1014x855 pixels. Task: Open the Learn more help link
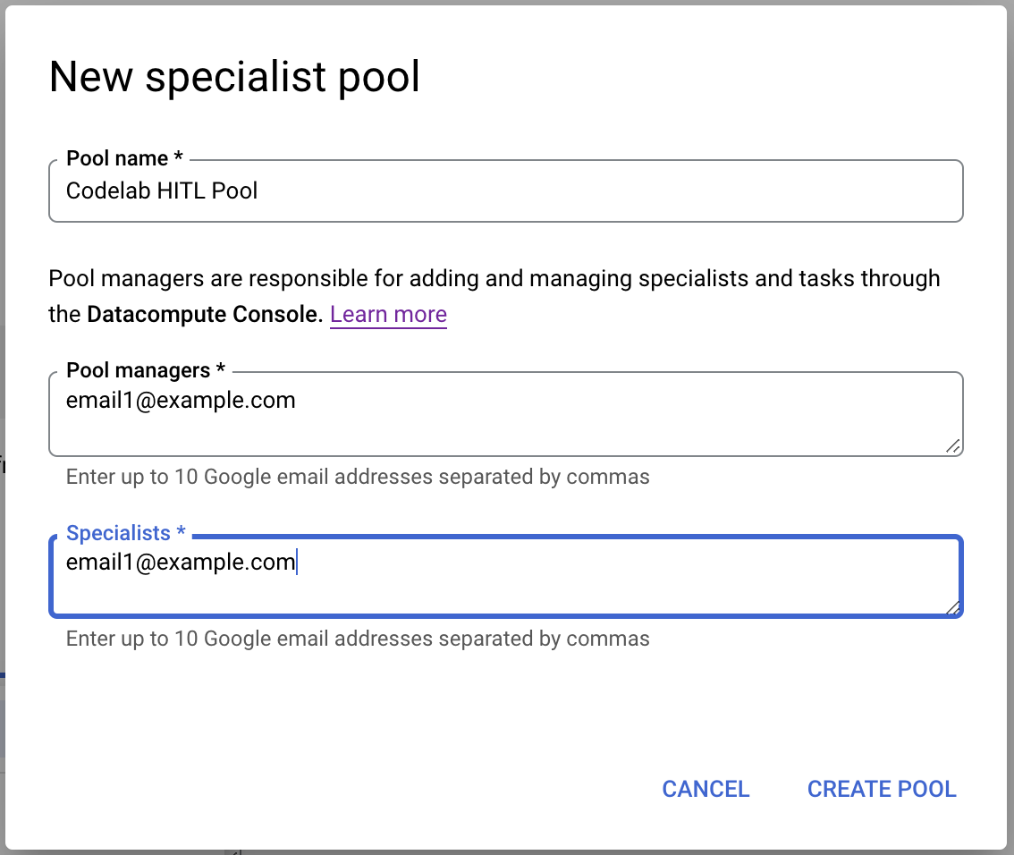[x=388, y=314]
